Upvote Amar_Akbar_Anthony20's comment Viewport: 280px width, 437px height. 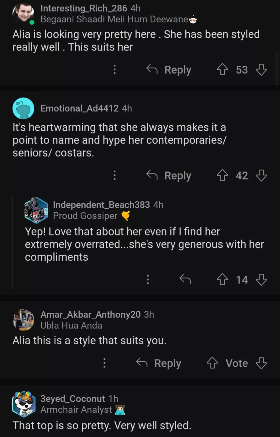pos(212,363)
